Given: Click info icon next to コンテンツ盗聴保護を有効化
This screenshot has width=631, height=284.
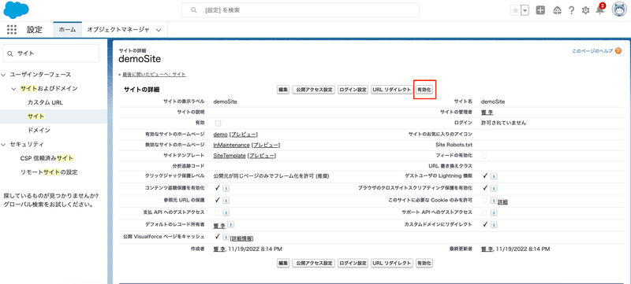Looking at the screenshot, I should tap(226, 188).
